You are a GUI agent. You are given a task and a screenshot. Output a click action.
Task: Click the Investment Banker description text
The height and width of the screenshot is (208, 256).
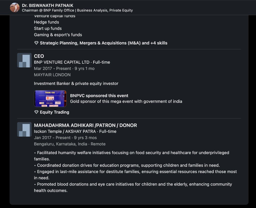tap(76, 83)
